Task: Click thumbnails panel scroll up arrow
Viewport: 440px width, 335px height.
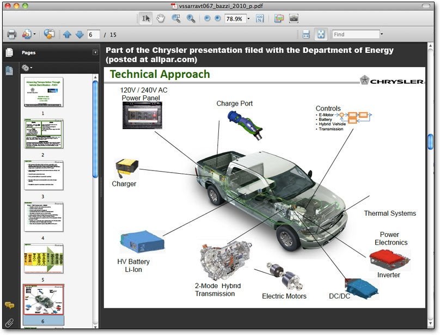Action: [x=95, y=77]
